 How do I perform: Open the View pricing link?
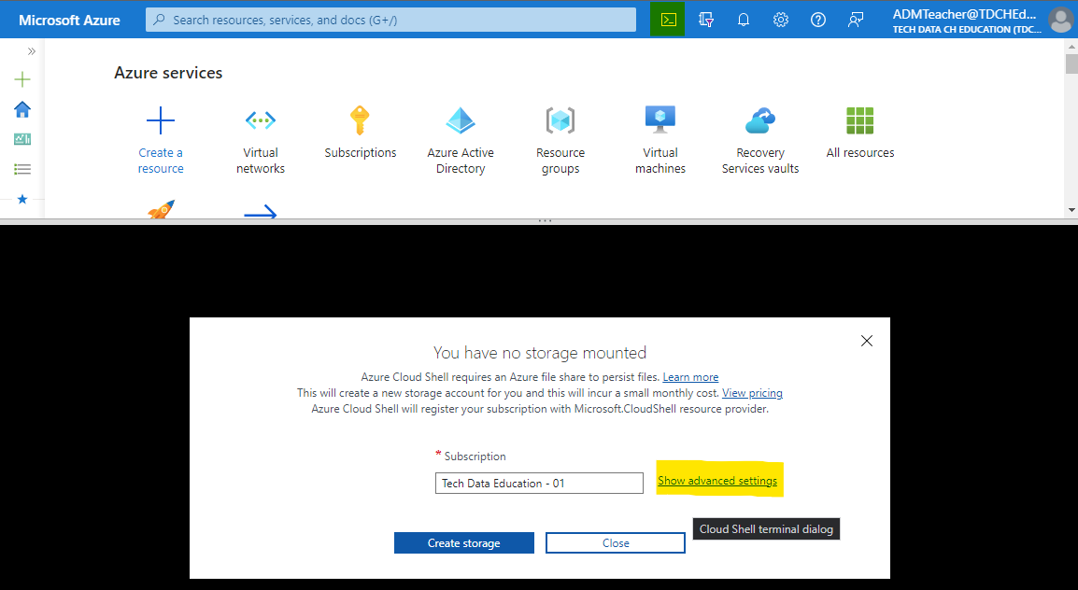point(752,393)
